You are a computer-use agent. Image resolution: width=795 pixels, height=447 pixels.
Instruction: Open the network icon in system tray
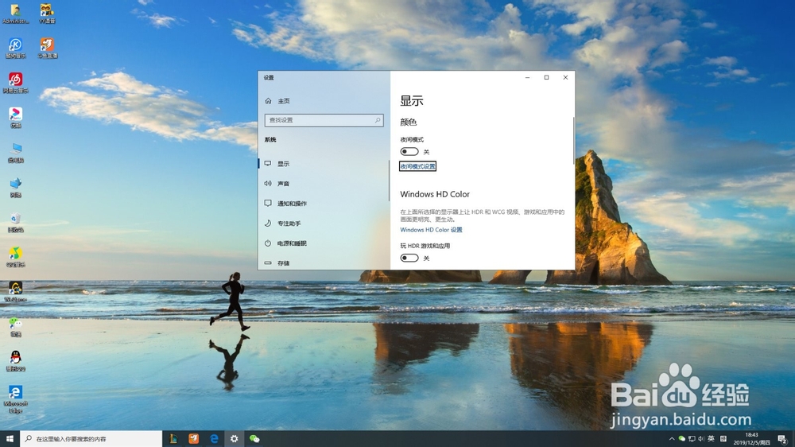[x=692, y=439]
